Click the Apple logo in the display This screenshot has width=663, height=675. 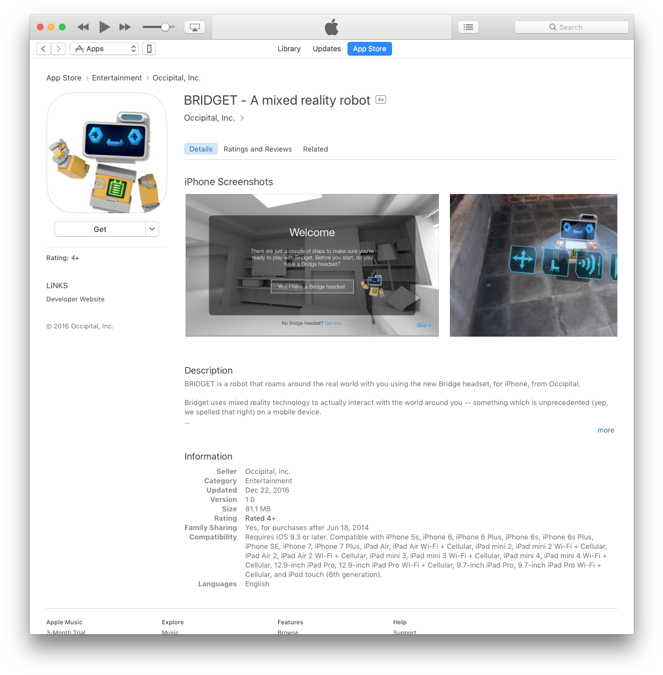click(331, 27)
